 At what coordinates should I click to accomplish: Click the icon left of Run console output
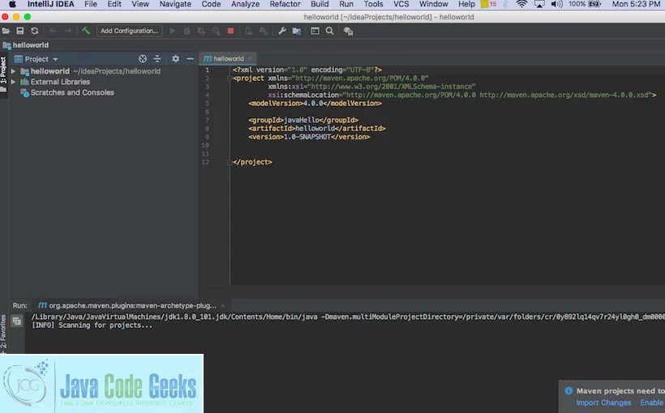[x=17, y=321]
